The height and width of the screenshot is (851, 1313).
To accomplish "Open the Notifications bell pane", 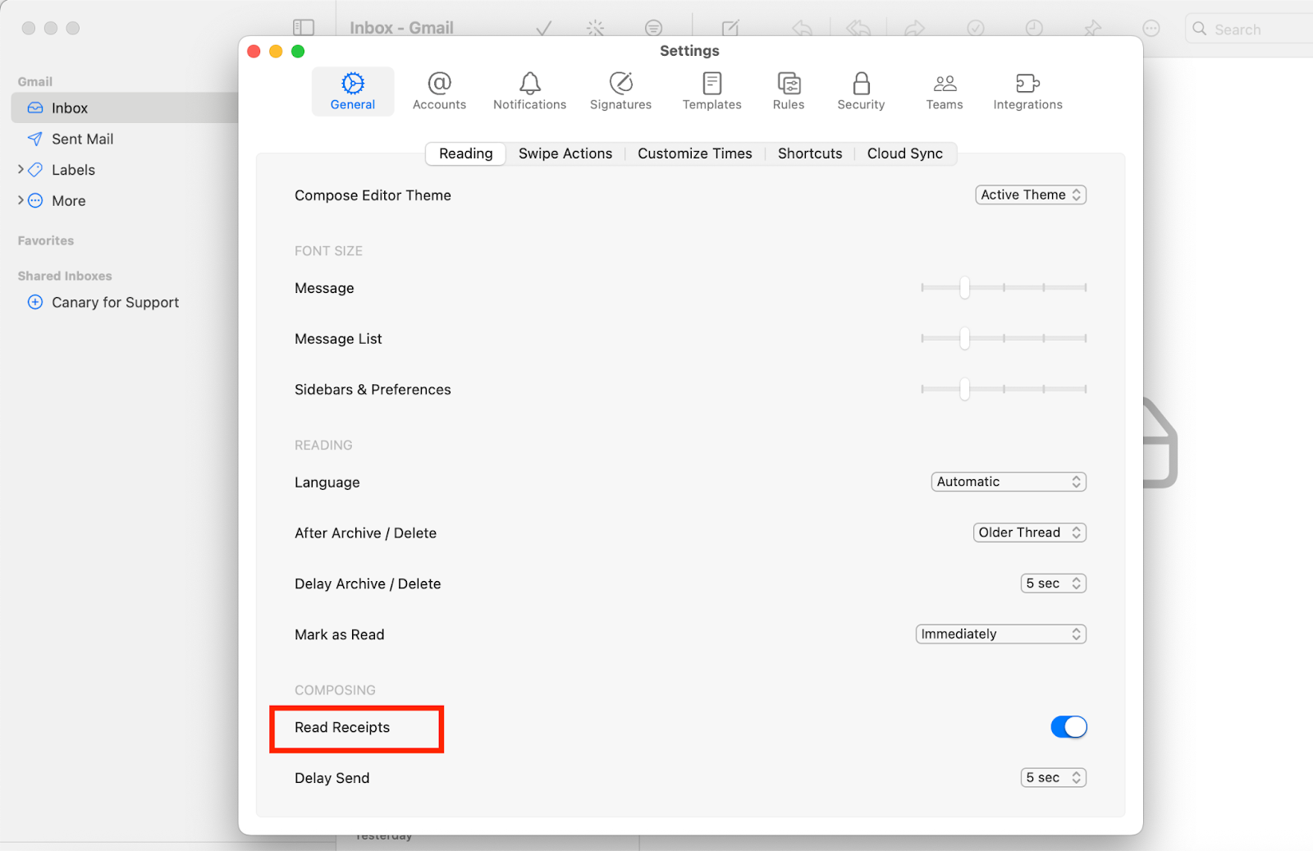I will pyautogui.click(x=529, y=91).
